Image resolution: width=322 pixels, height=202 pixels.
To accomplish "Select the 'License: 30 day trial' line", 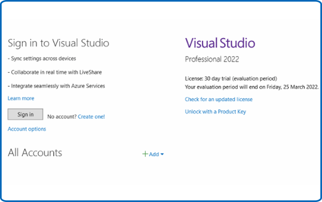I will (x=231, y=78).
